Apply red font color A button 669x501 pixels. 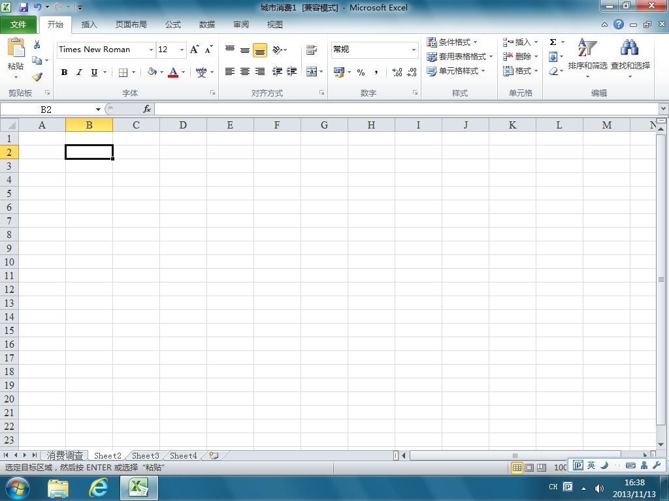coord(173,72)
